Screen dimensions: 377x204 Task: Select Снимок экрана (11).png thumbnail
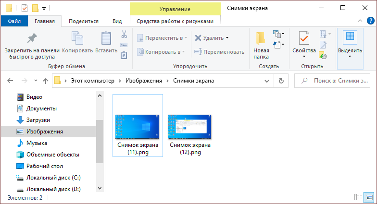coord(138,126)
